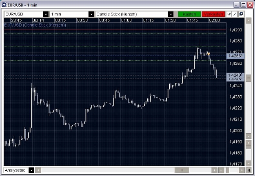Click the 1,4230 price axis label
Screen dimensions: 255x176
click(x=236, y=97)
